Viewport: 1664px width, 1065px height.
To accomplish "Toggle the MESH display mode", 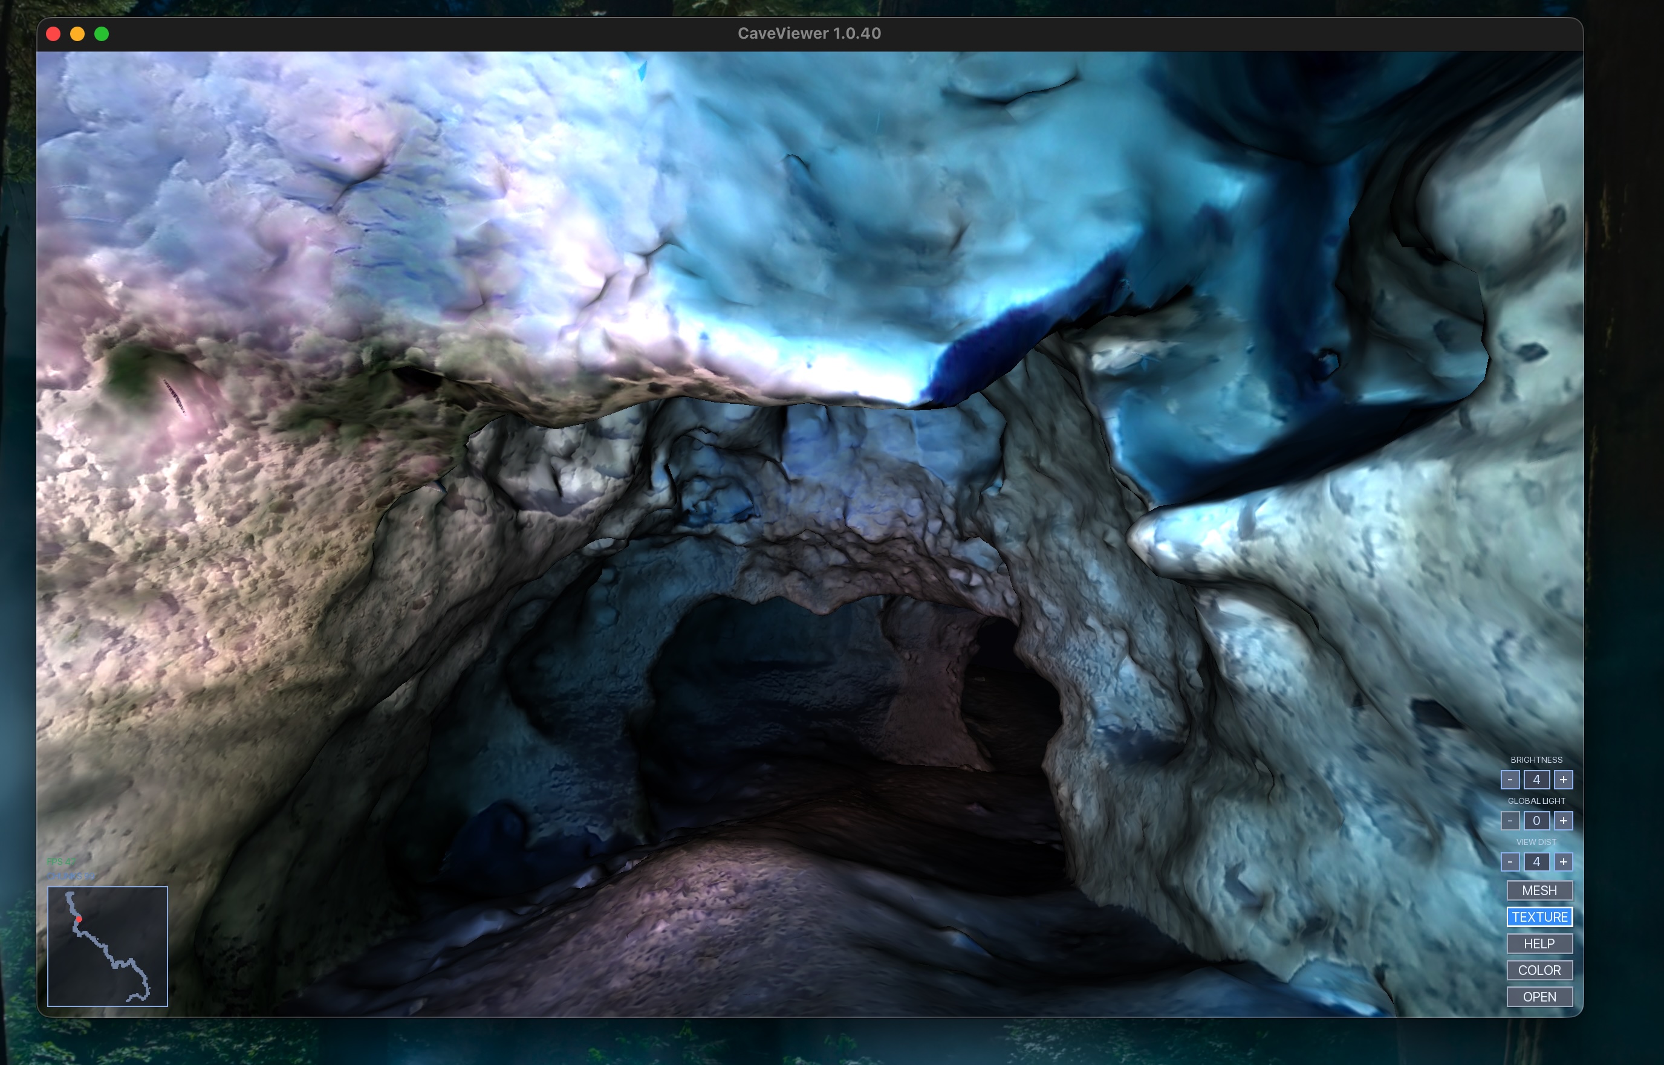I will coord(1539,890).
